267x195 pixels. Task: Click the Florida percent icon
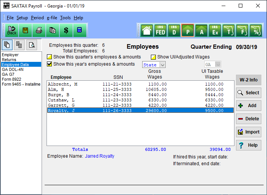pos(256,31)
